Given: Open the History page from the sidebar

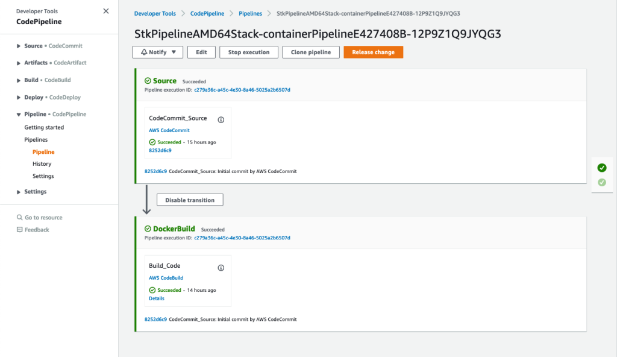Looking at the screenshot, I should coord(42,163).
